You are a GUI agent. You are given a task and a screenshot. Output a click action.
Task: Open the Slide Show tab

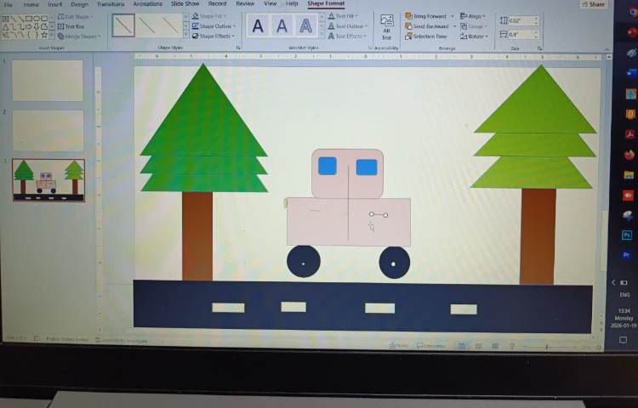point(185,4)
